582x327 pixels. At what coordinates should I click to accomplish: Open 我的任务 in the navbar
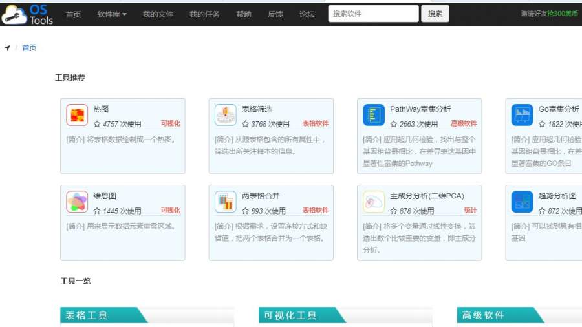[x=204, y=14]
